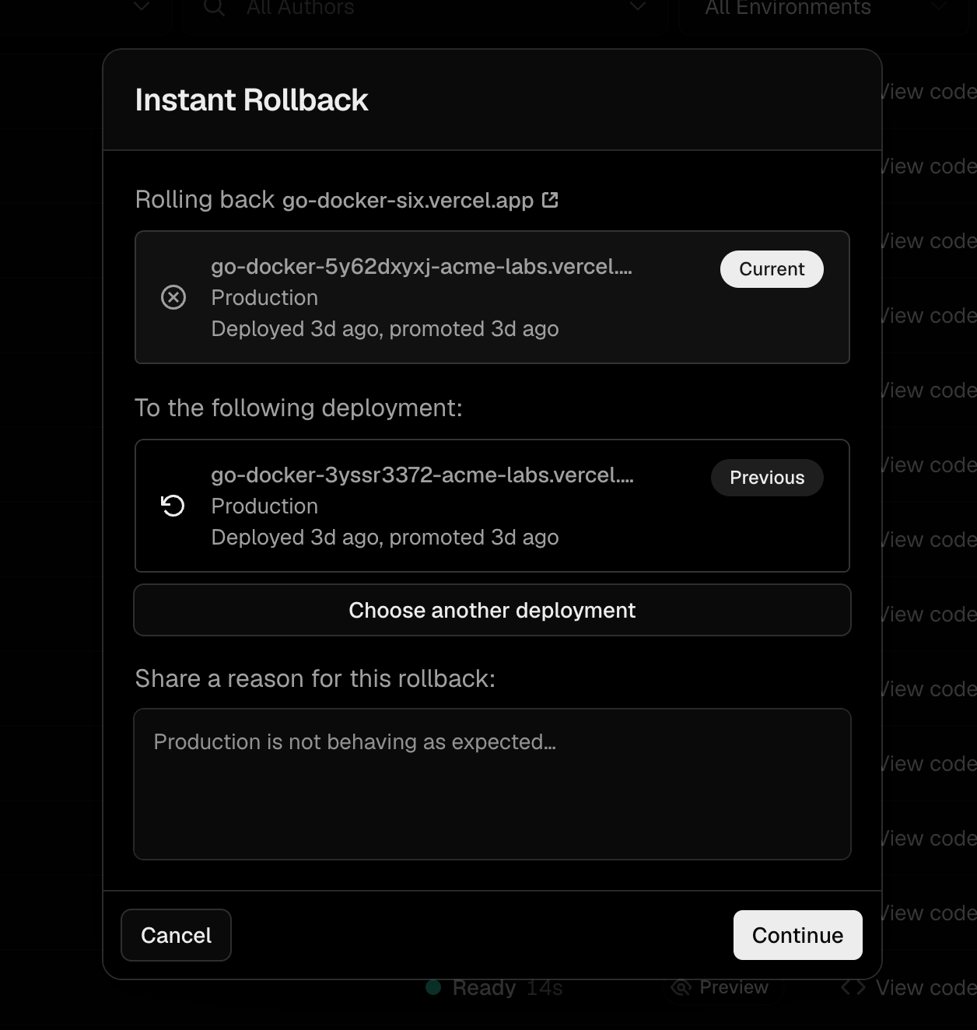Click the Continue button

797,935
